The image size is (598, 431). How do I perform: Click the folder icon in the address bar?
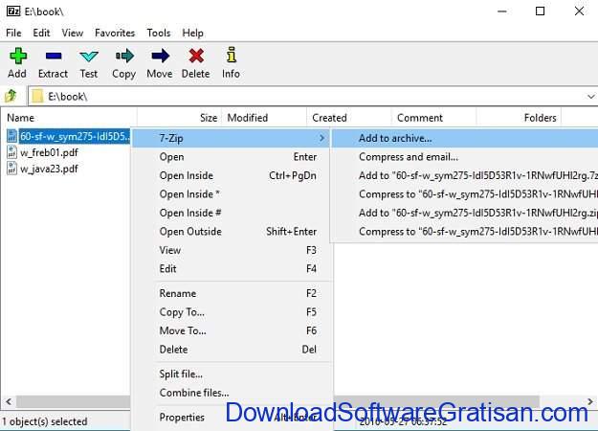click(x=37, y=96)
